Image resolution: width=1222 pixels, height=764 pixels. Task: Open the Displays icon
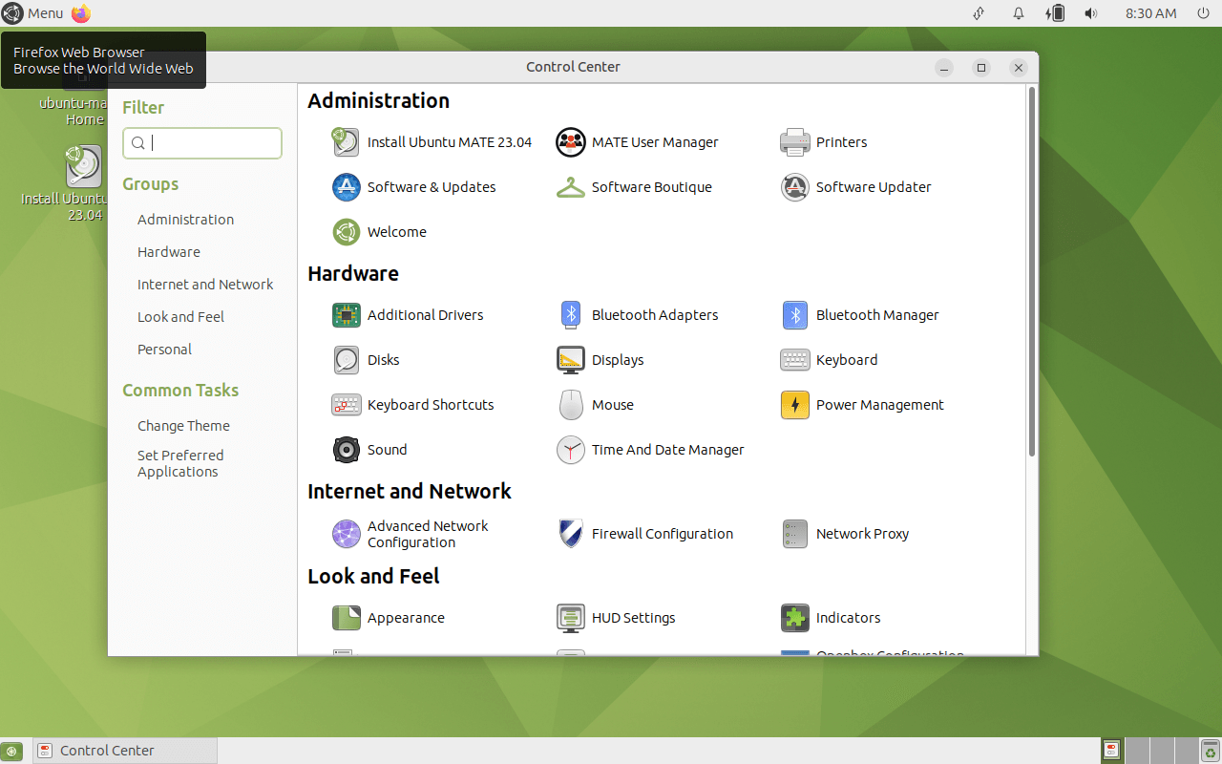[570, 360]
